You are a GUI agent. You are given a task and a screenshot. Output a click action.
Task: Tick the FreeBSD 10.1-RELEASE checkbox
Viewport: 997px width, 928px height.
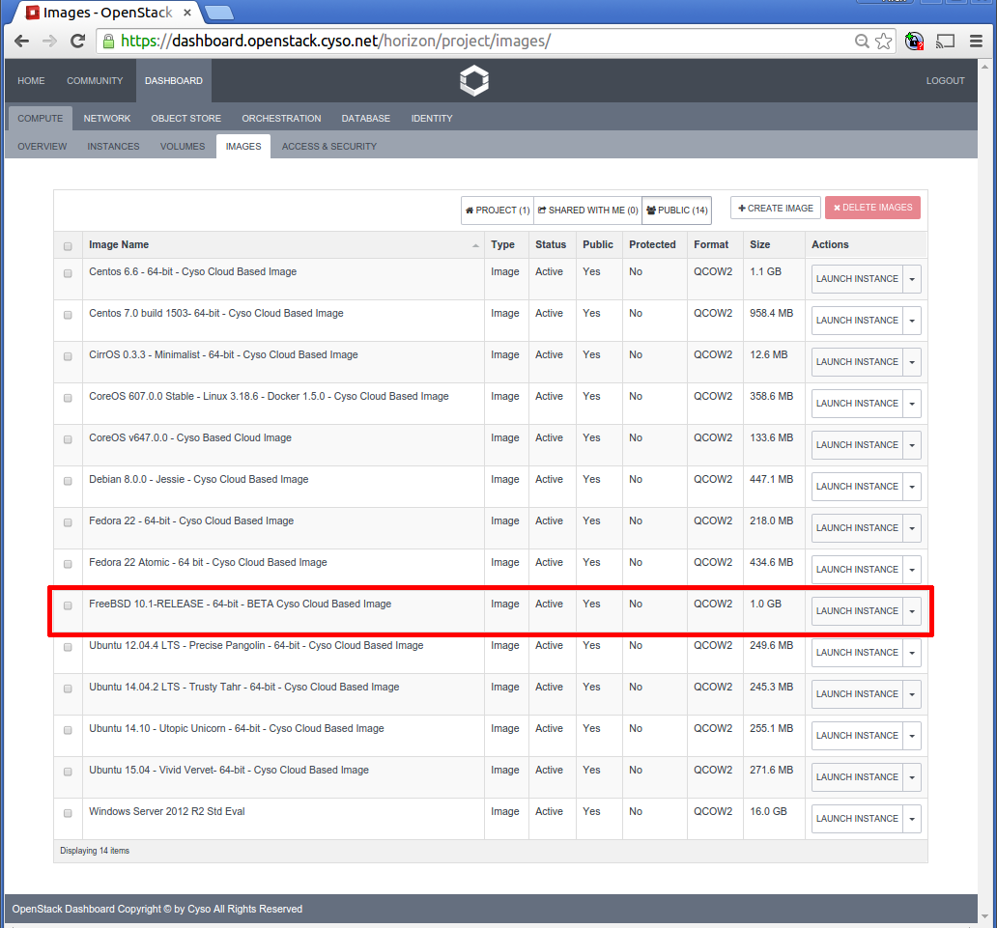pyautogui.click(x=68, y=605)
